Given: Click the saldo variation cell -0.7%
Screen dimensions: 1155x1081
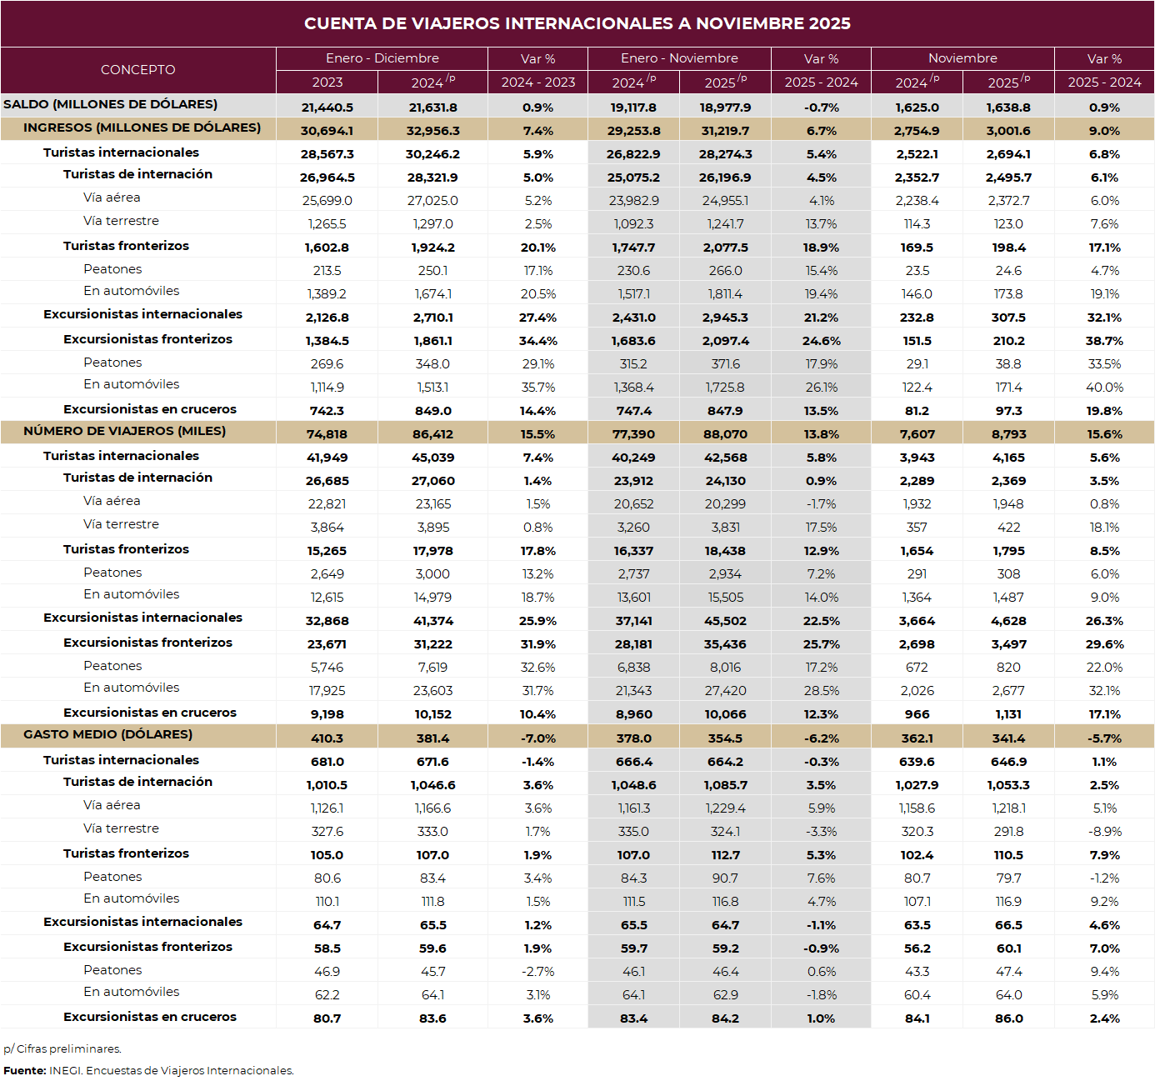Looking at the screenshot, I should pyautogui.click(x=821, y=108).
